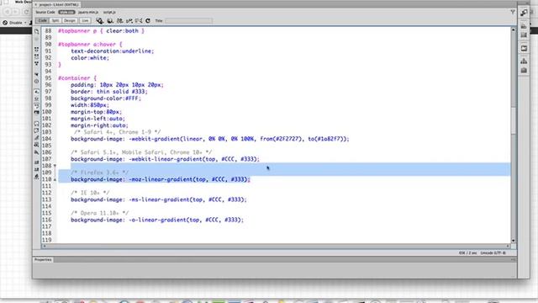Click vertical scrollbar down arrow

(514, 241)
